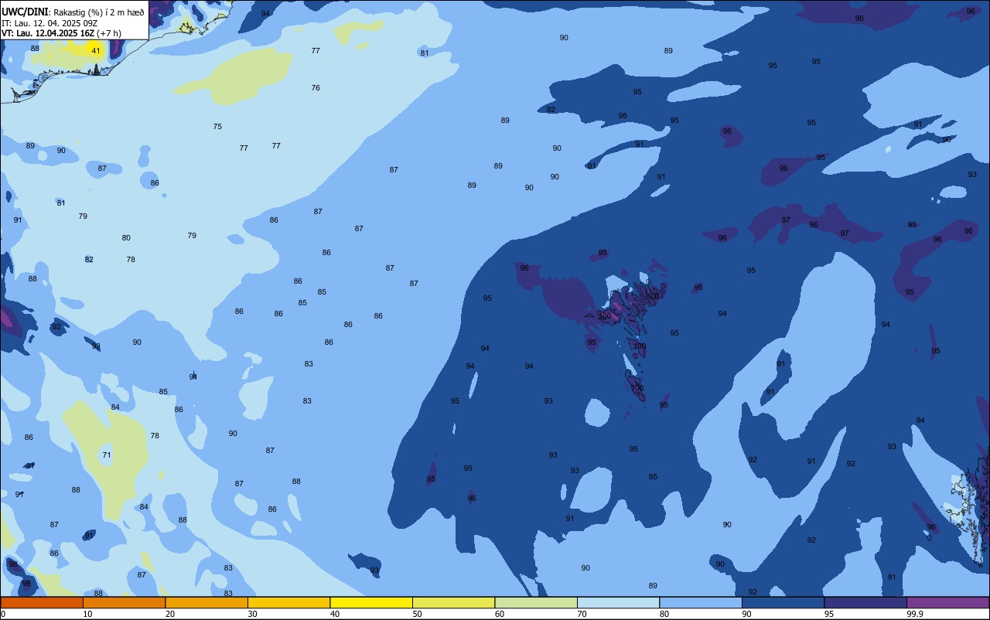The height and width of the screenshot is (620, 990).
Task: Select the bright yellow 40–50 legend swatch
Action: 371,602
